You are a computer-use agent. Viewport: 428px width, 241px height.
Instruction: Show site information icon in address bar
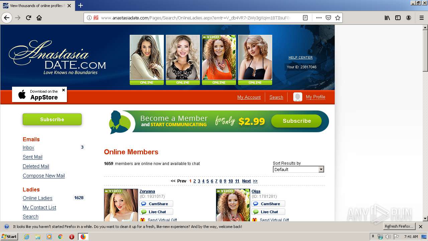[x=89, y=18]
